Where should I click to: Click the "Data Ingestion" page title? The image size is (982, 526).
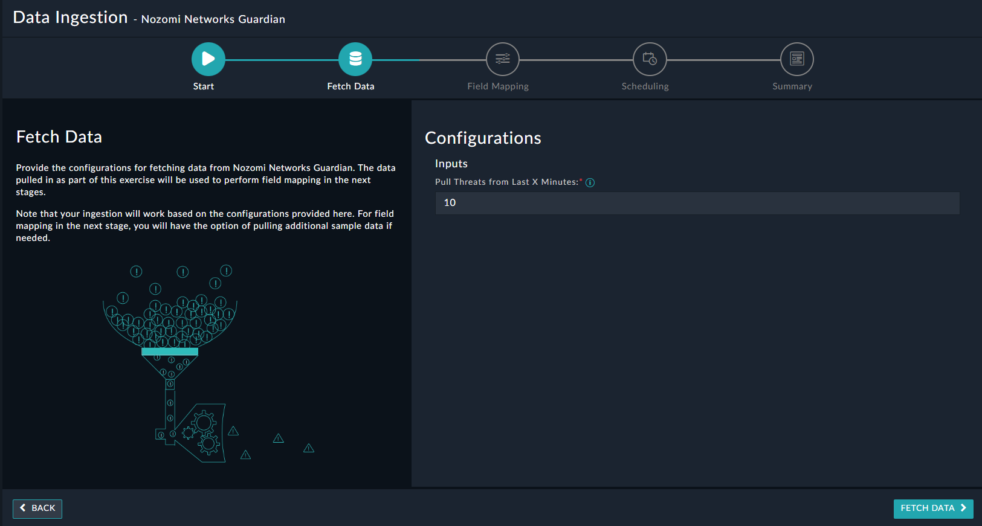[x=70, y=18]
